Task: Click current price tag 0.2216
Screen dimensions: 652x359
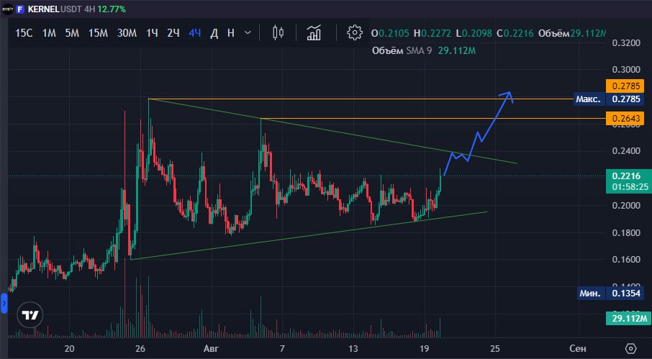Action: tap(626, 176)
